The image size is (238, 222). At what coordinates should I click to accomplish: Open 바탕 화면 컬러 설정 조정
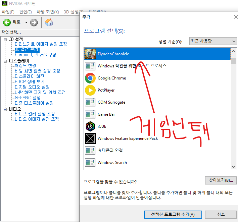coord(37,71)
